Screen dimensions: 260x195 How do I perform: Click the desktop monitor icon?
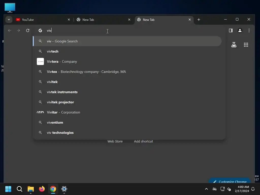10,8
